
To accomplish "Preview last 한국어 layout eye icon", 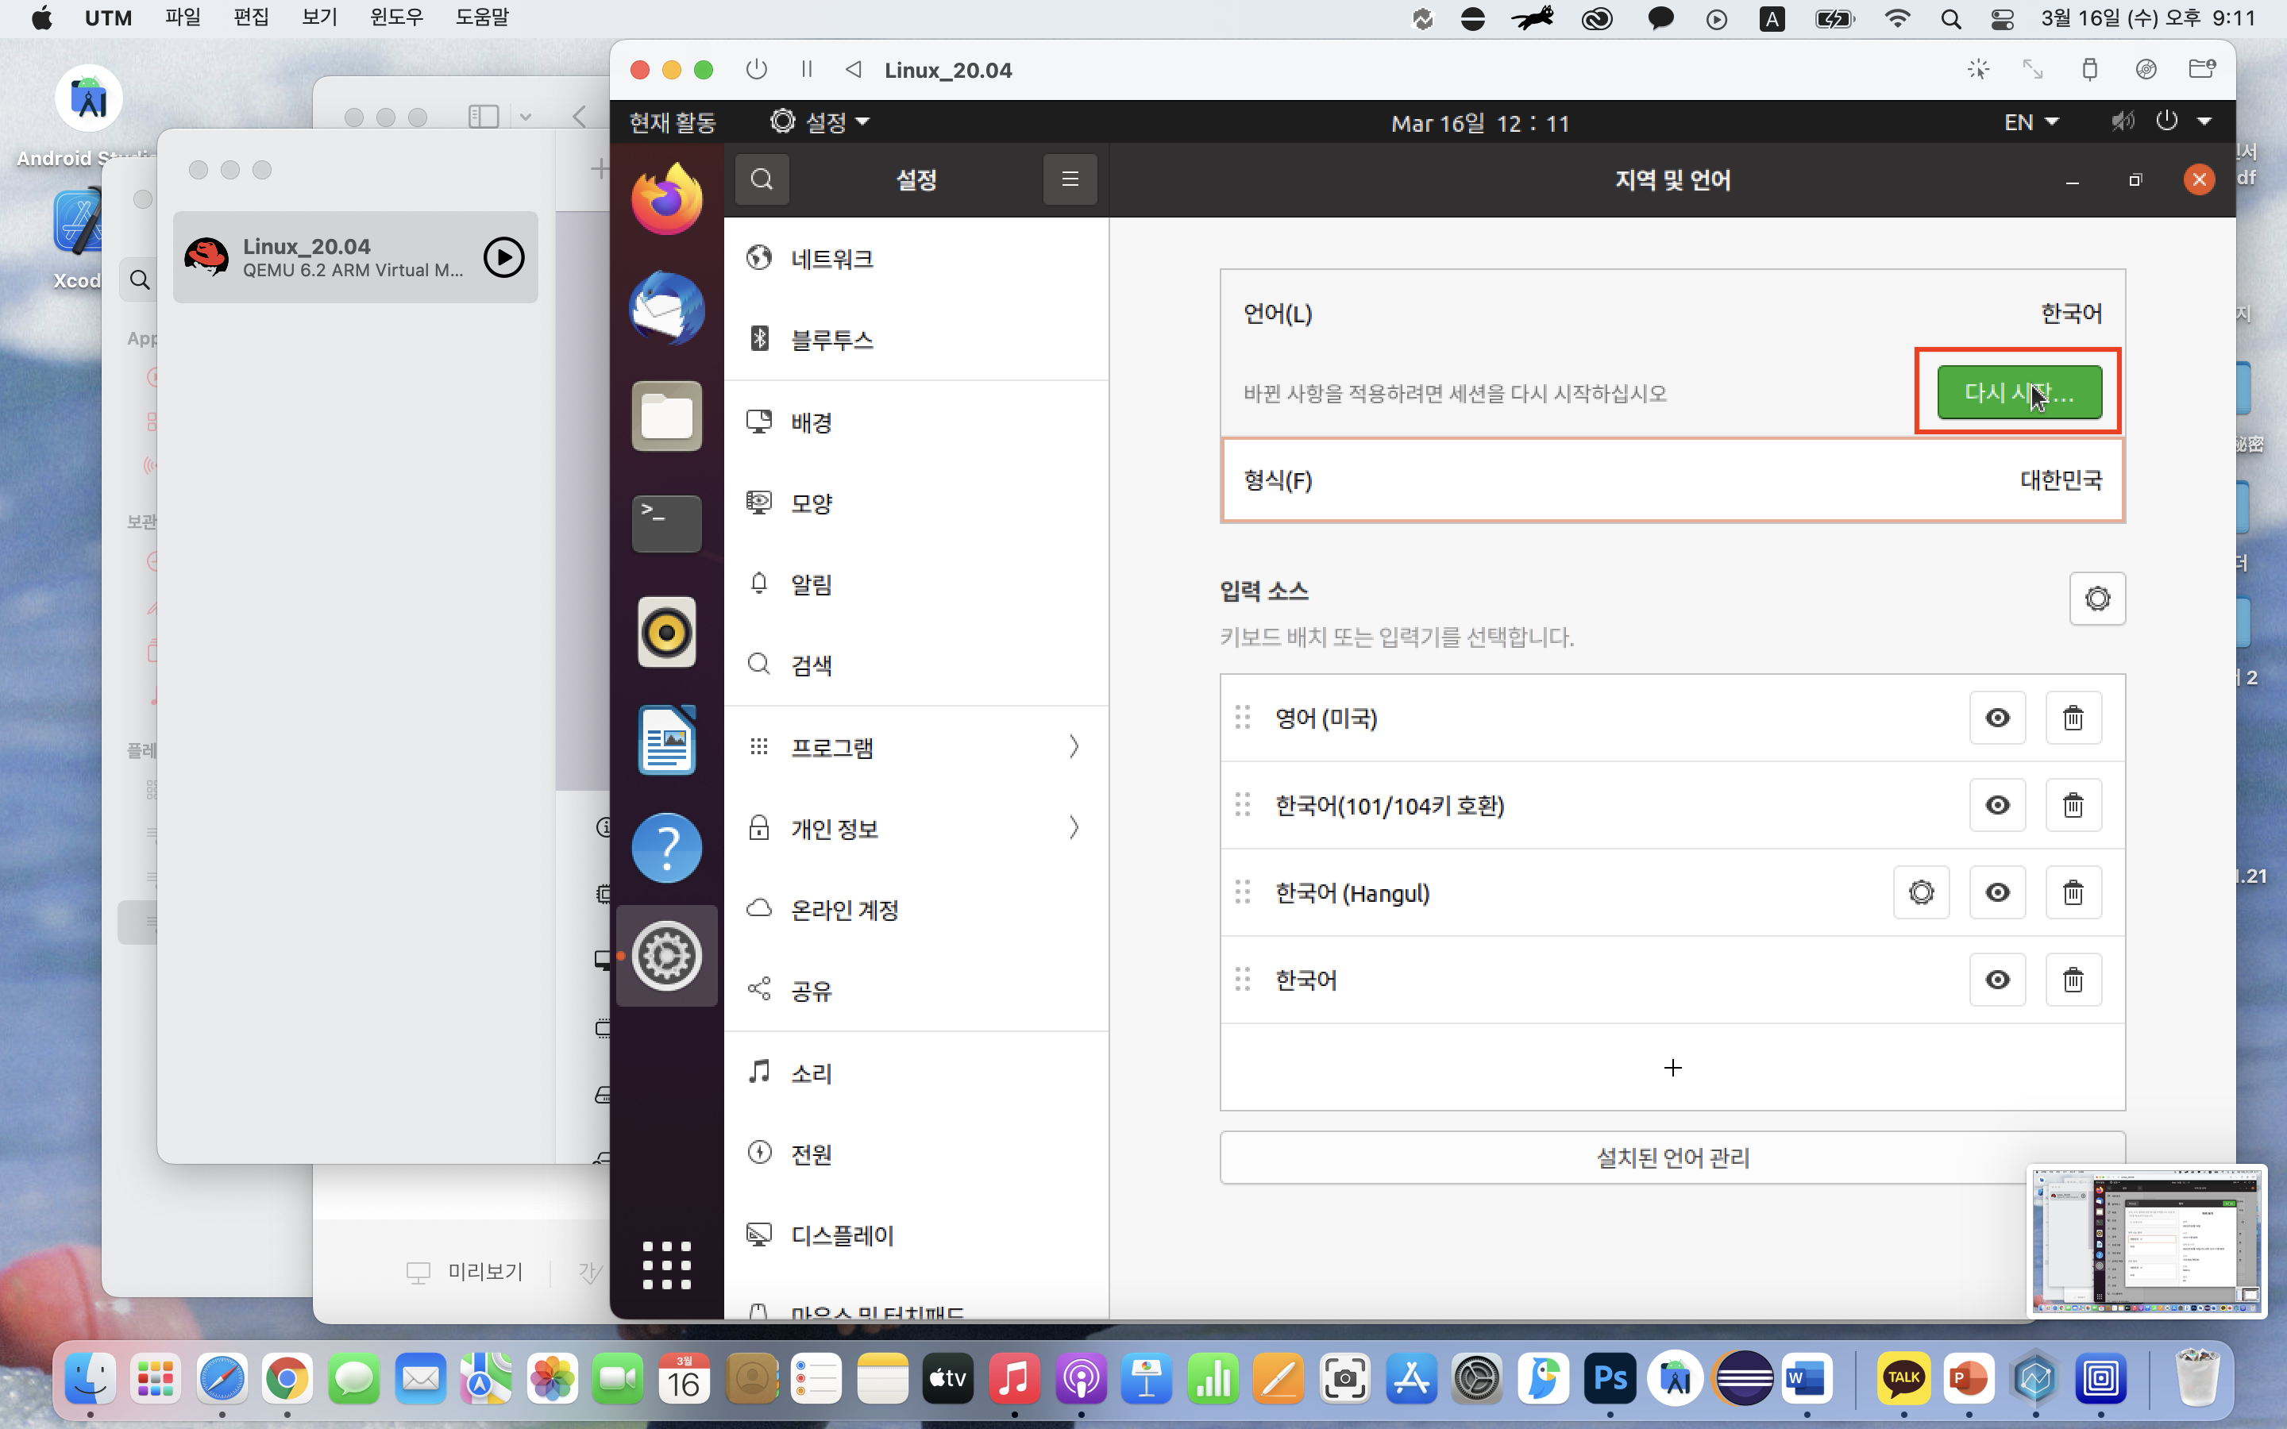I will [1997, 980].
